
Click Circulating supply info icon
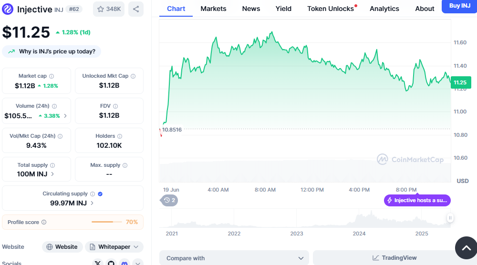click(x=93, y=194)
